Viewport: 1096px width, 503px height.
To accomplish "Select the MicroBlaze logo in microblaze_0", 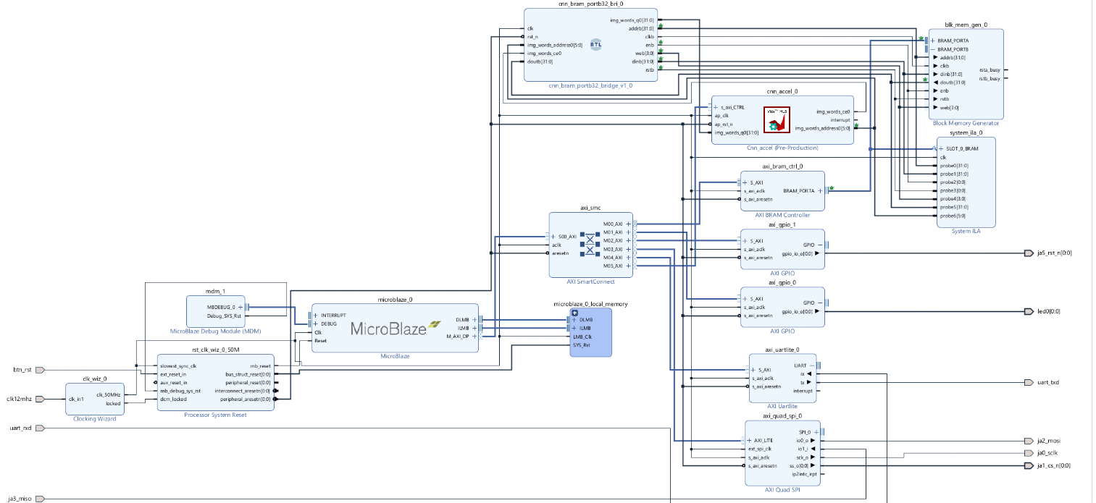I will 395,328.
